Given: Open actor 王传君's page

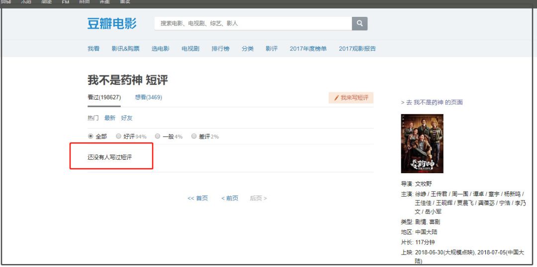Looking at the screenshot, I should point(440,194).
